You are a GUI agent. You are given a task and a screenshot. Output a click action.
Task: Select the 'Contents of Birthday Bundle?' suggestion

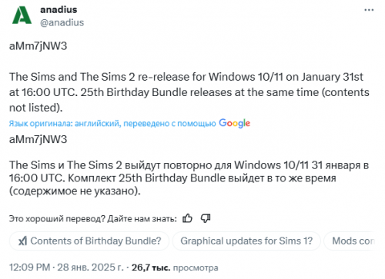click(x=89, y=241)
